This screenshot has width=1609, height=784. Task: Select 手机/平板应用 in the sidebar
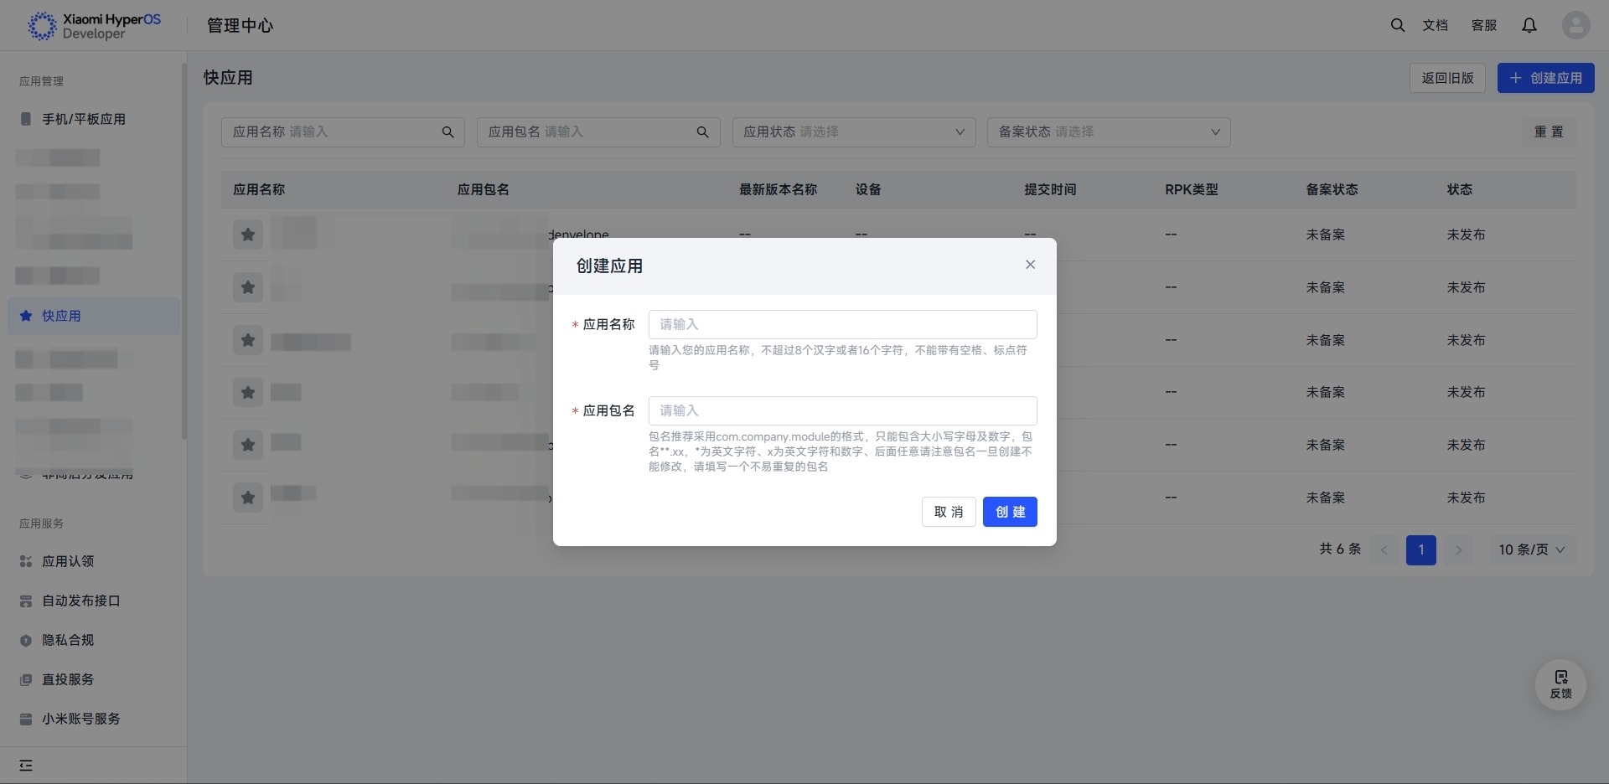[84, 119]
